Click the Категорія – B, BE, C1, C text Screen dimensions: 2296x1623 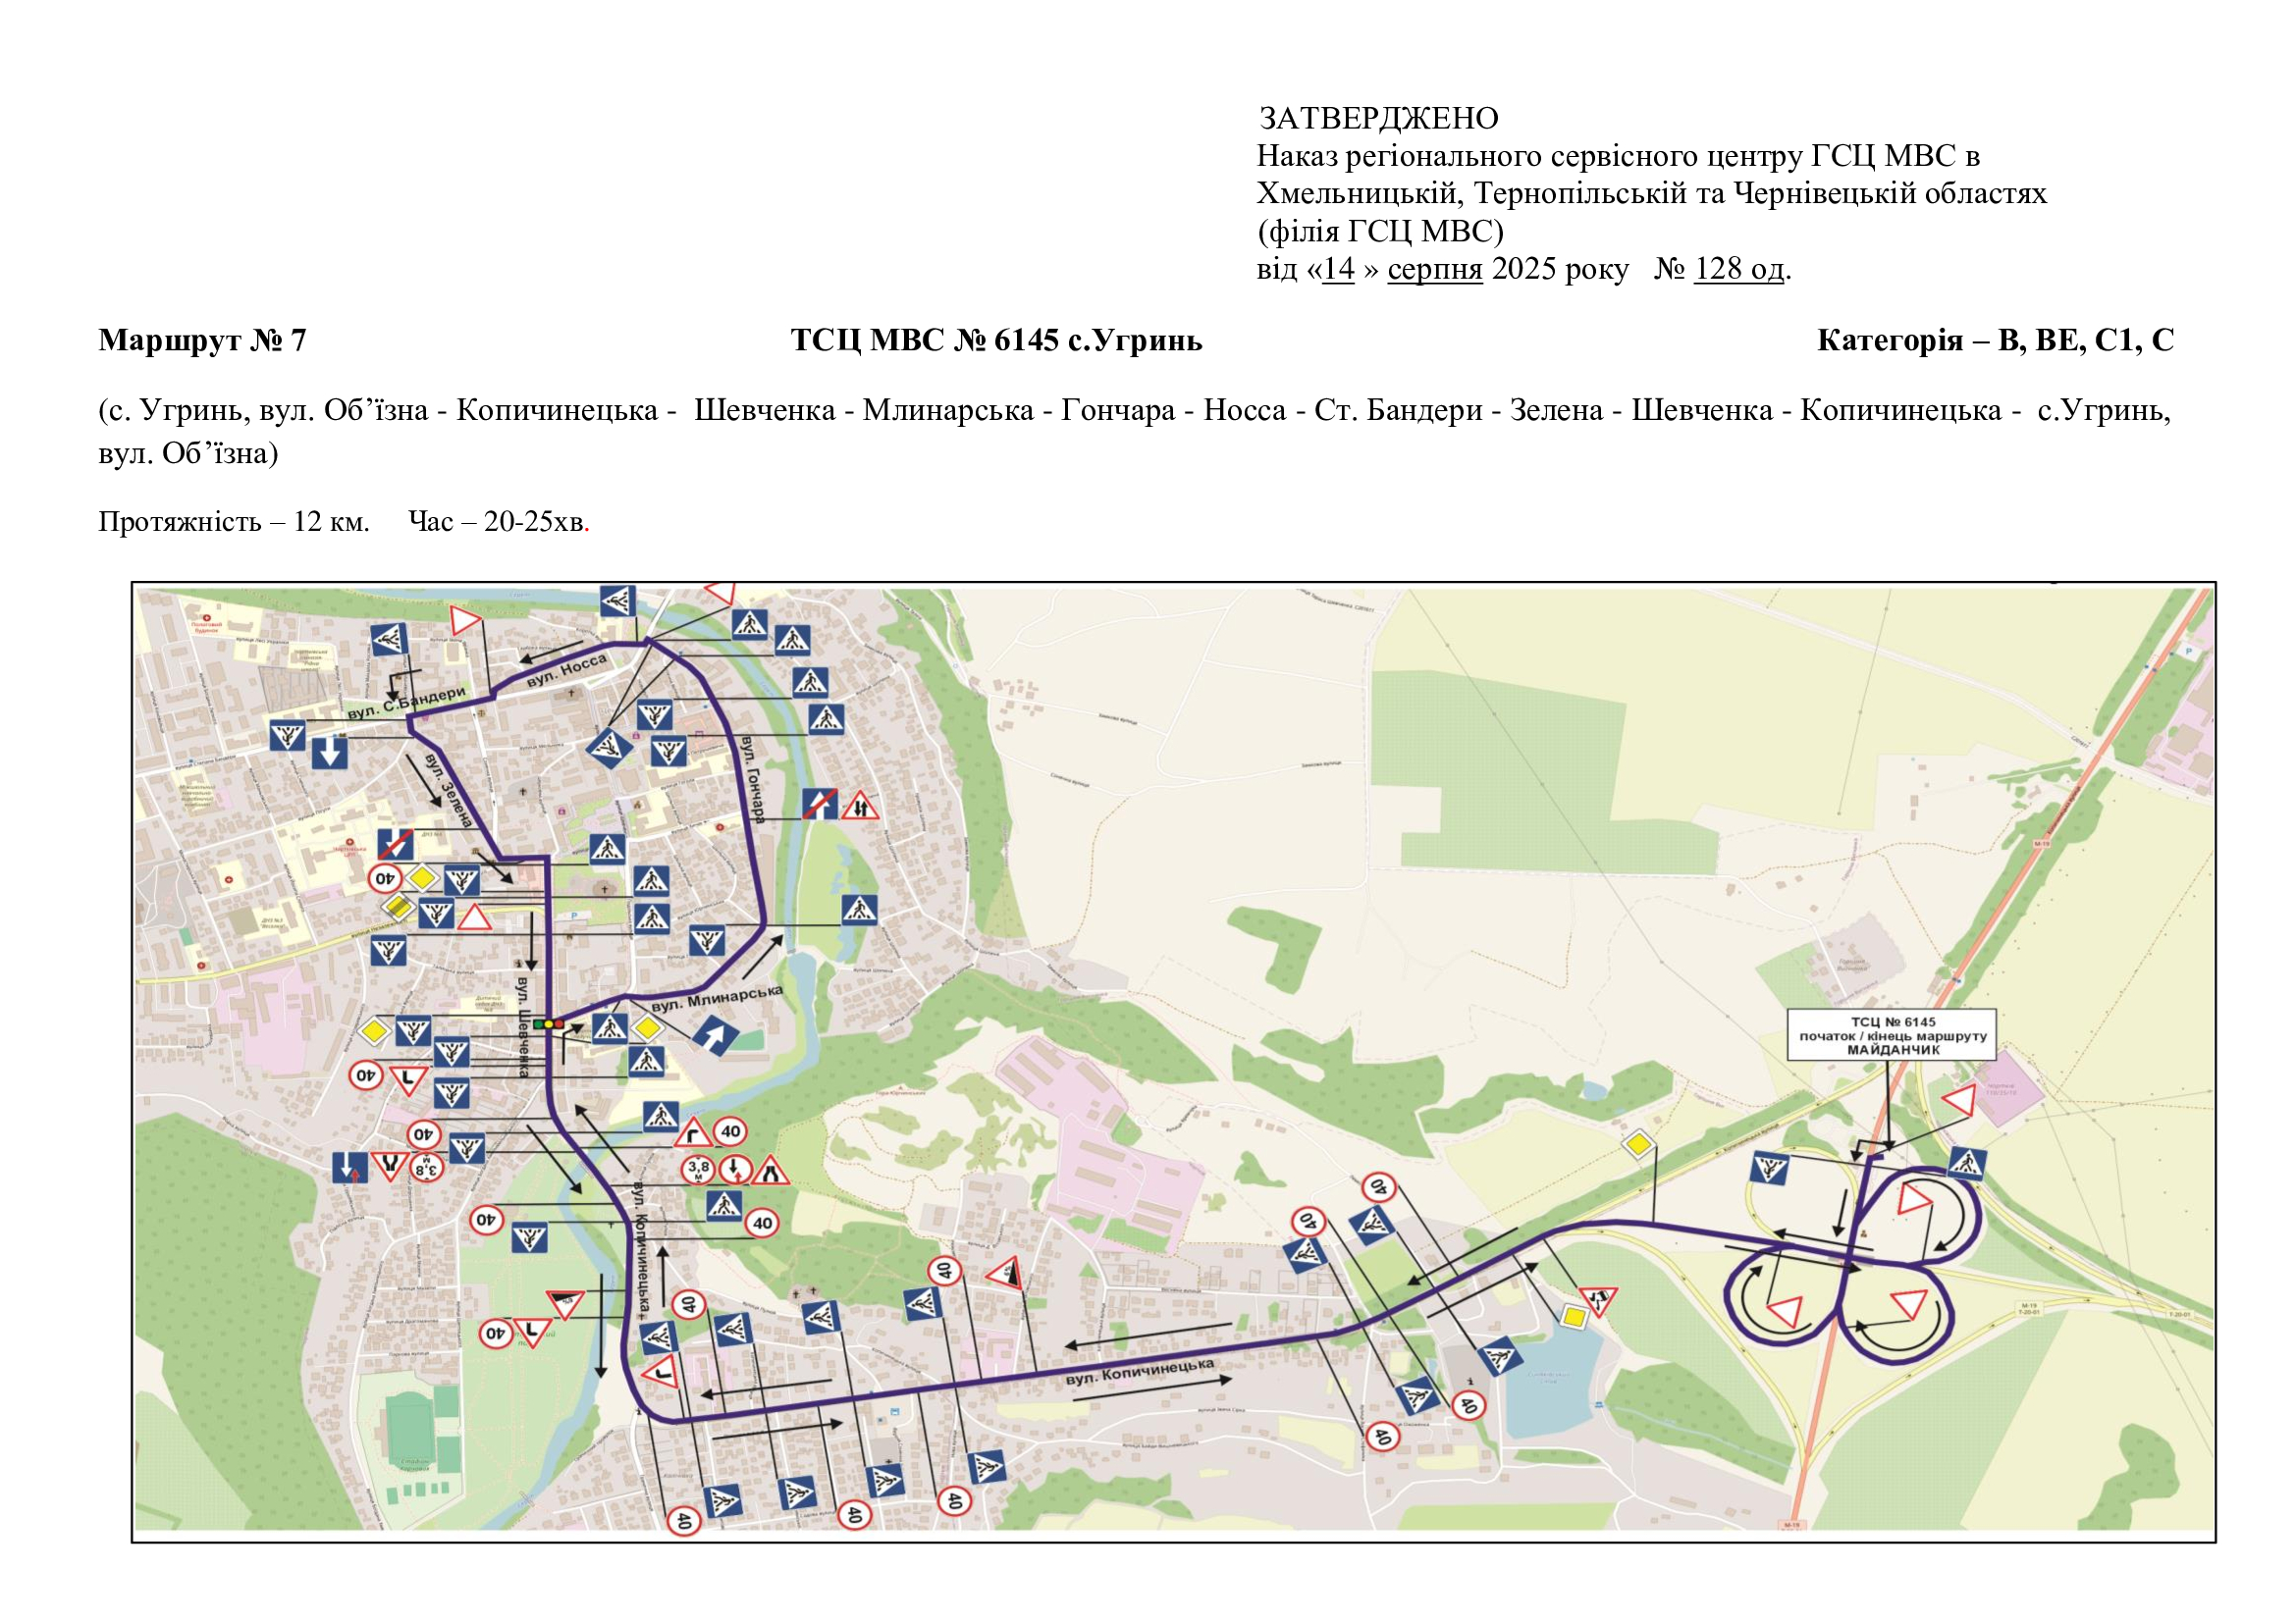click(x=1995, y=340)
